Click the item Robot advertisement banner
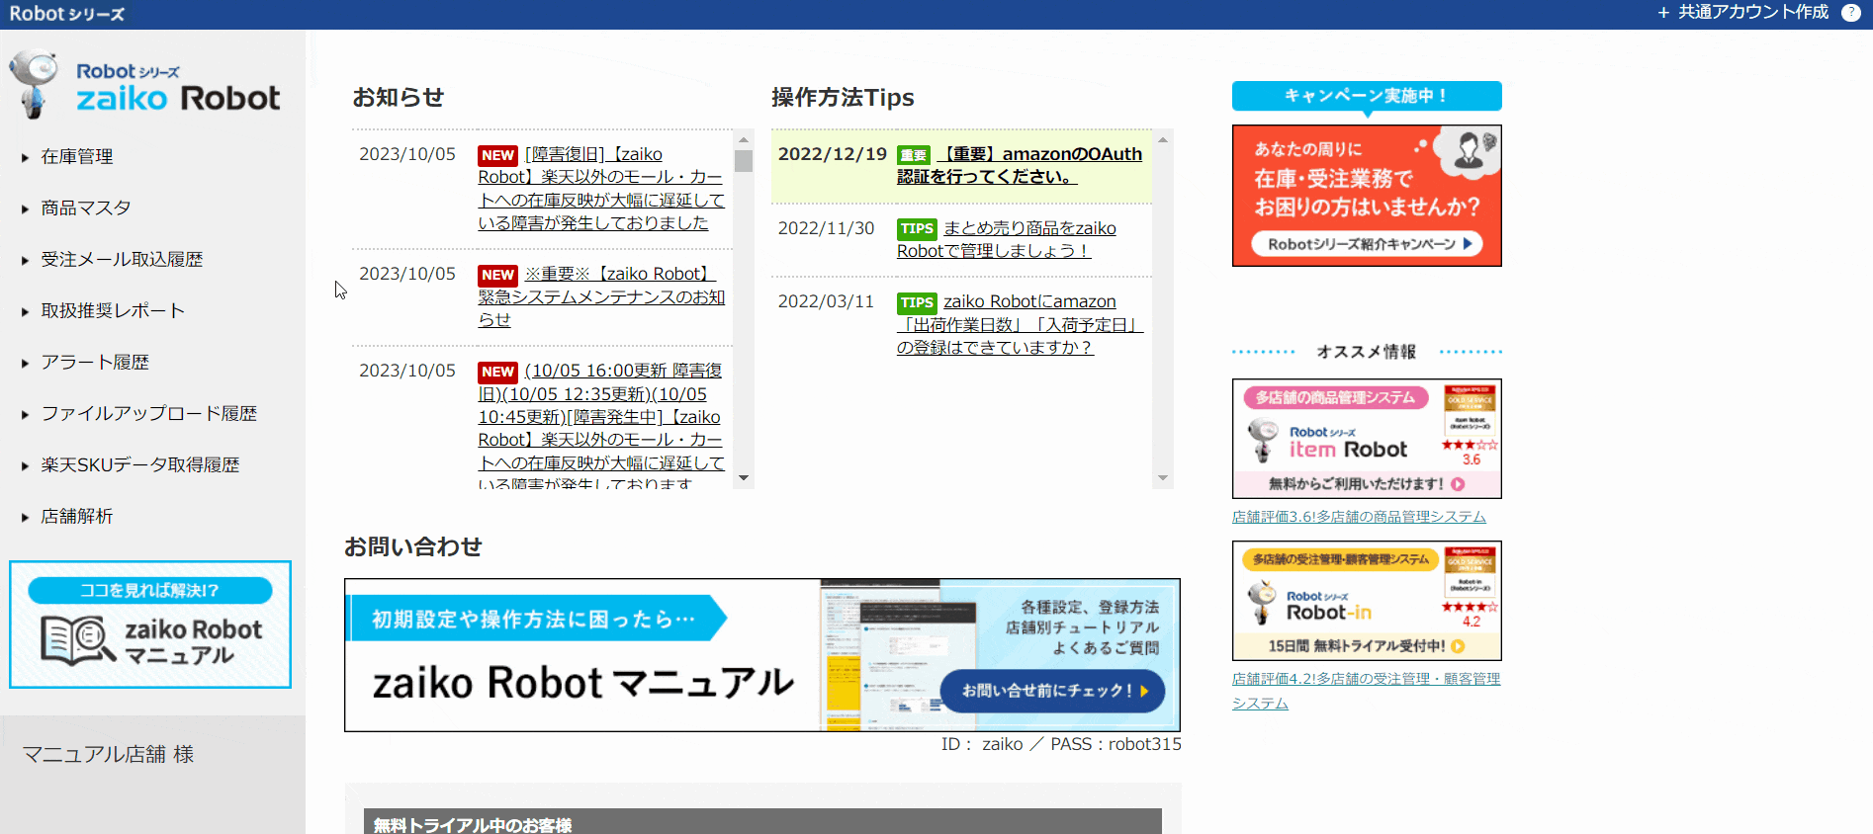 [x=1367, y=439]
